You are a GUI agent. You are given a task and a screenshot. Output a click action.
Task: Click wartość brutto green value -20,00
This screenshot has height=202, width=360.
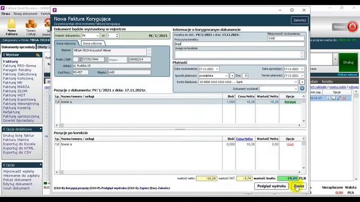(288, 178)
